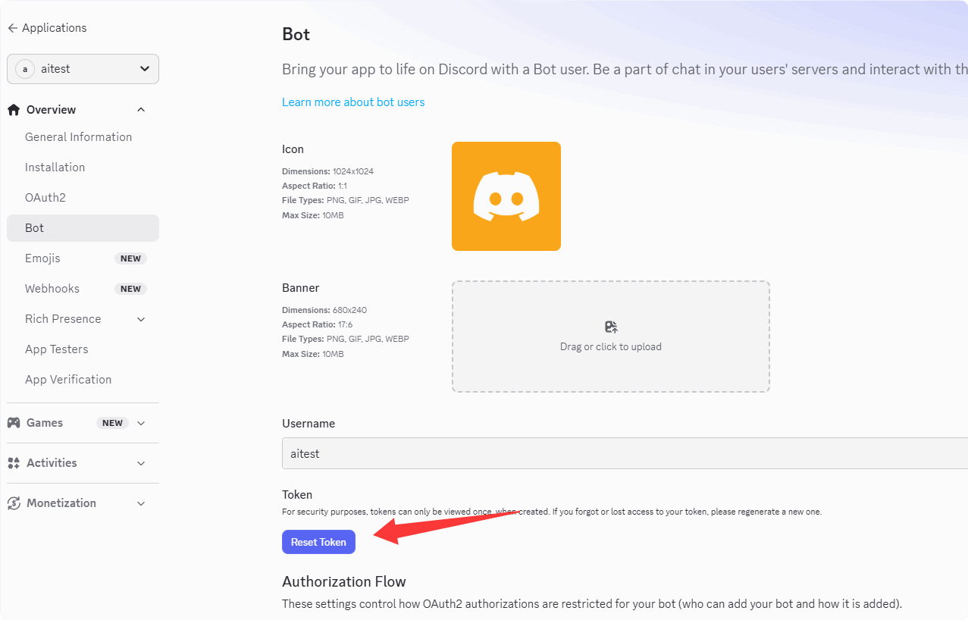The height and width of the screenshot is (620, 968).
Task: Click the Banner drag or upload area
Action: 611,337
